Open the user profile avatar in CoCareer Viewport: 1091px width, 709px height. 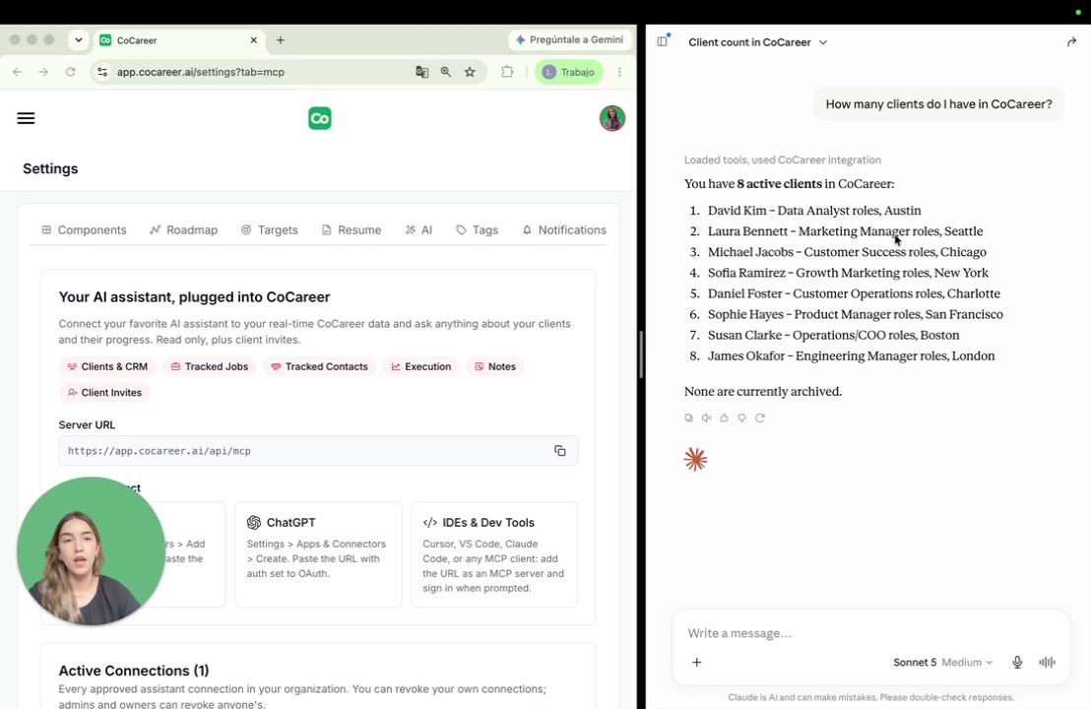point(612,118)
